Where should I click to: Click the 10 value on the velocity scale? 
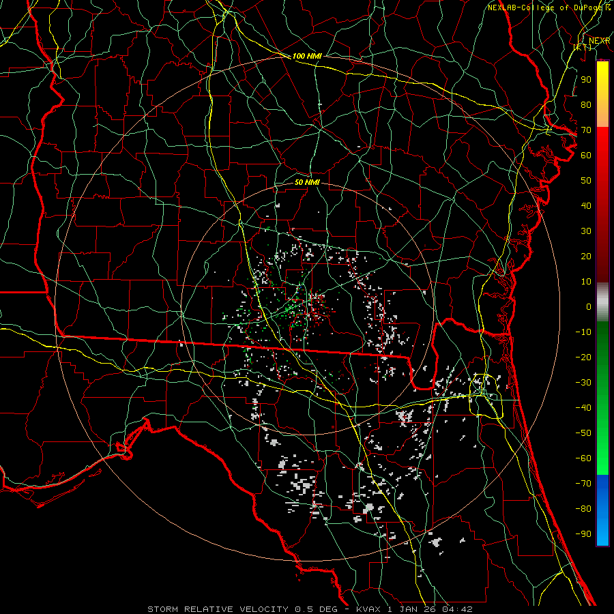tap(586, 282)
